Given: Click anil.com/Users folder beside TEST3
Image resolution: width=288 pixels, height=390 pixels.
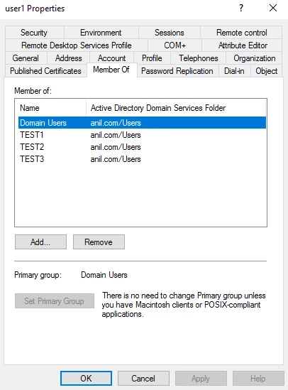Looking at the screenshot, I should pos(116,159).
